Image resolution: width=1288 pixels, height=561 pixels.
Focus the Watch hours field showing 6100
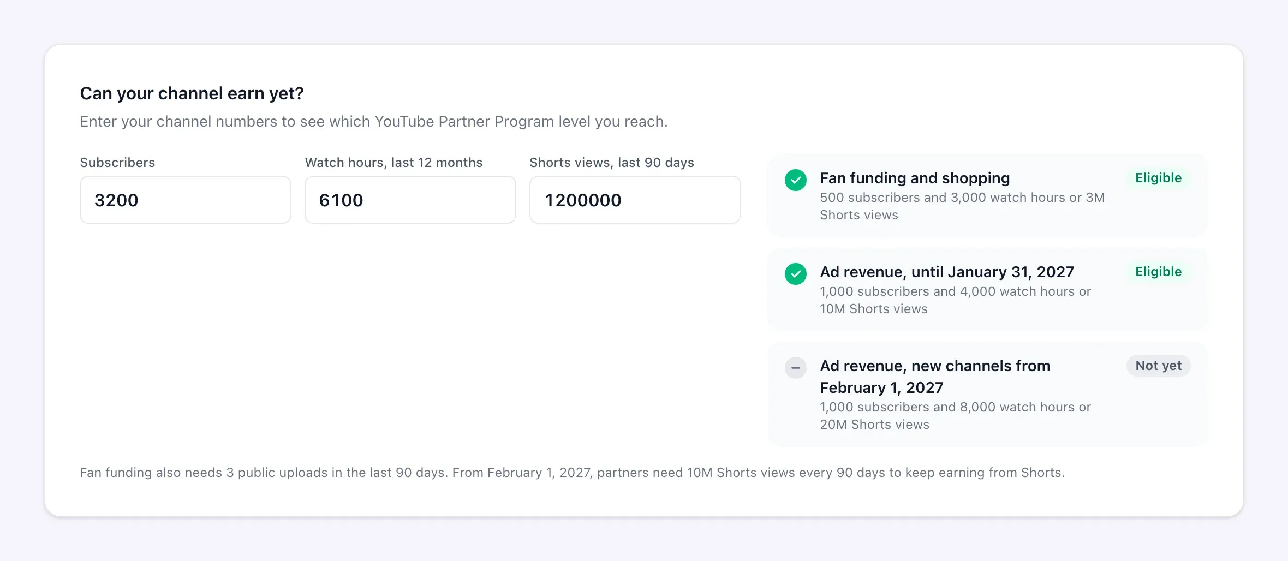[410, 200]
